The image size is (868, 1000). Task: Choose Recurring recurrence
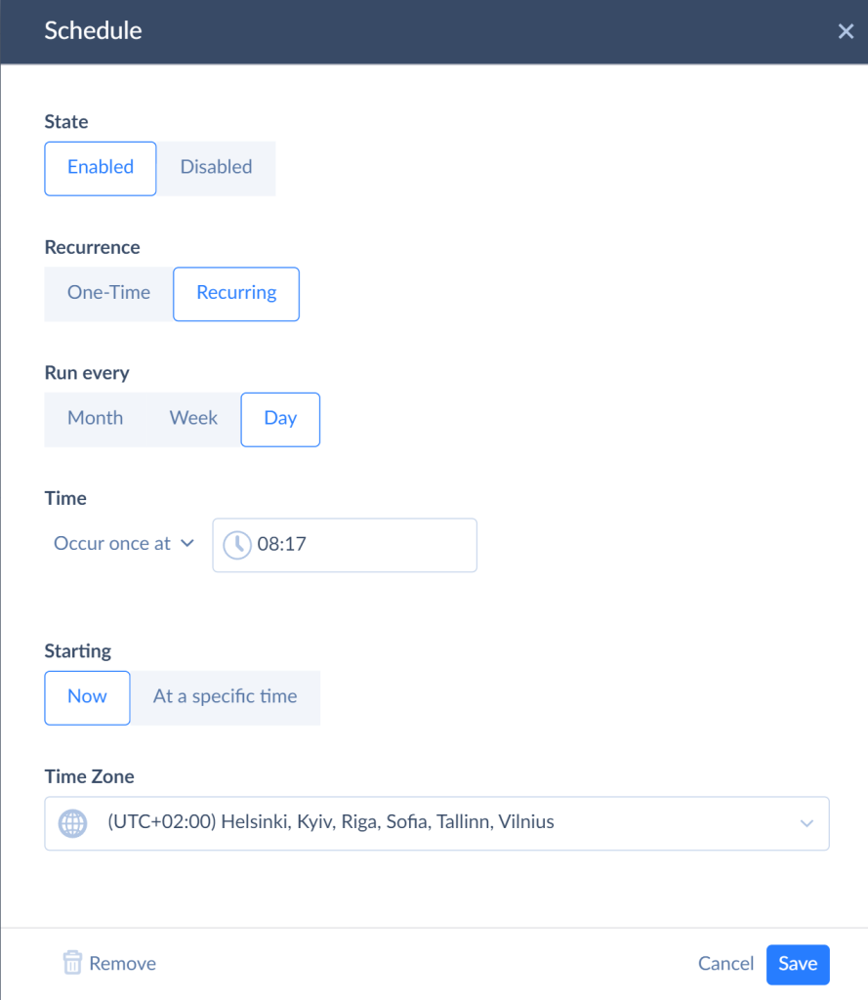(236, 294)
